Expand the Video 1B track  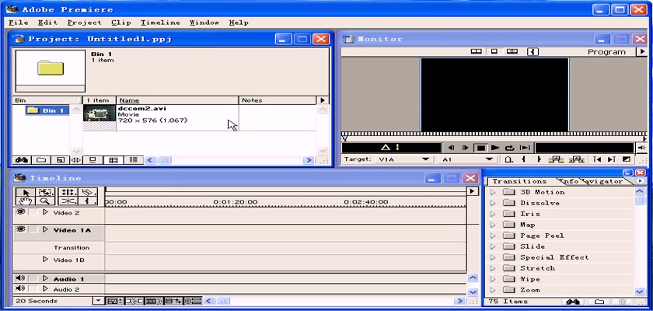[x=45, y=260]
